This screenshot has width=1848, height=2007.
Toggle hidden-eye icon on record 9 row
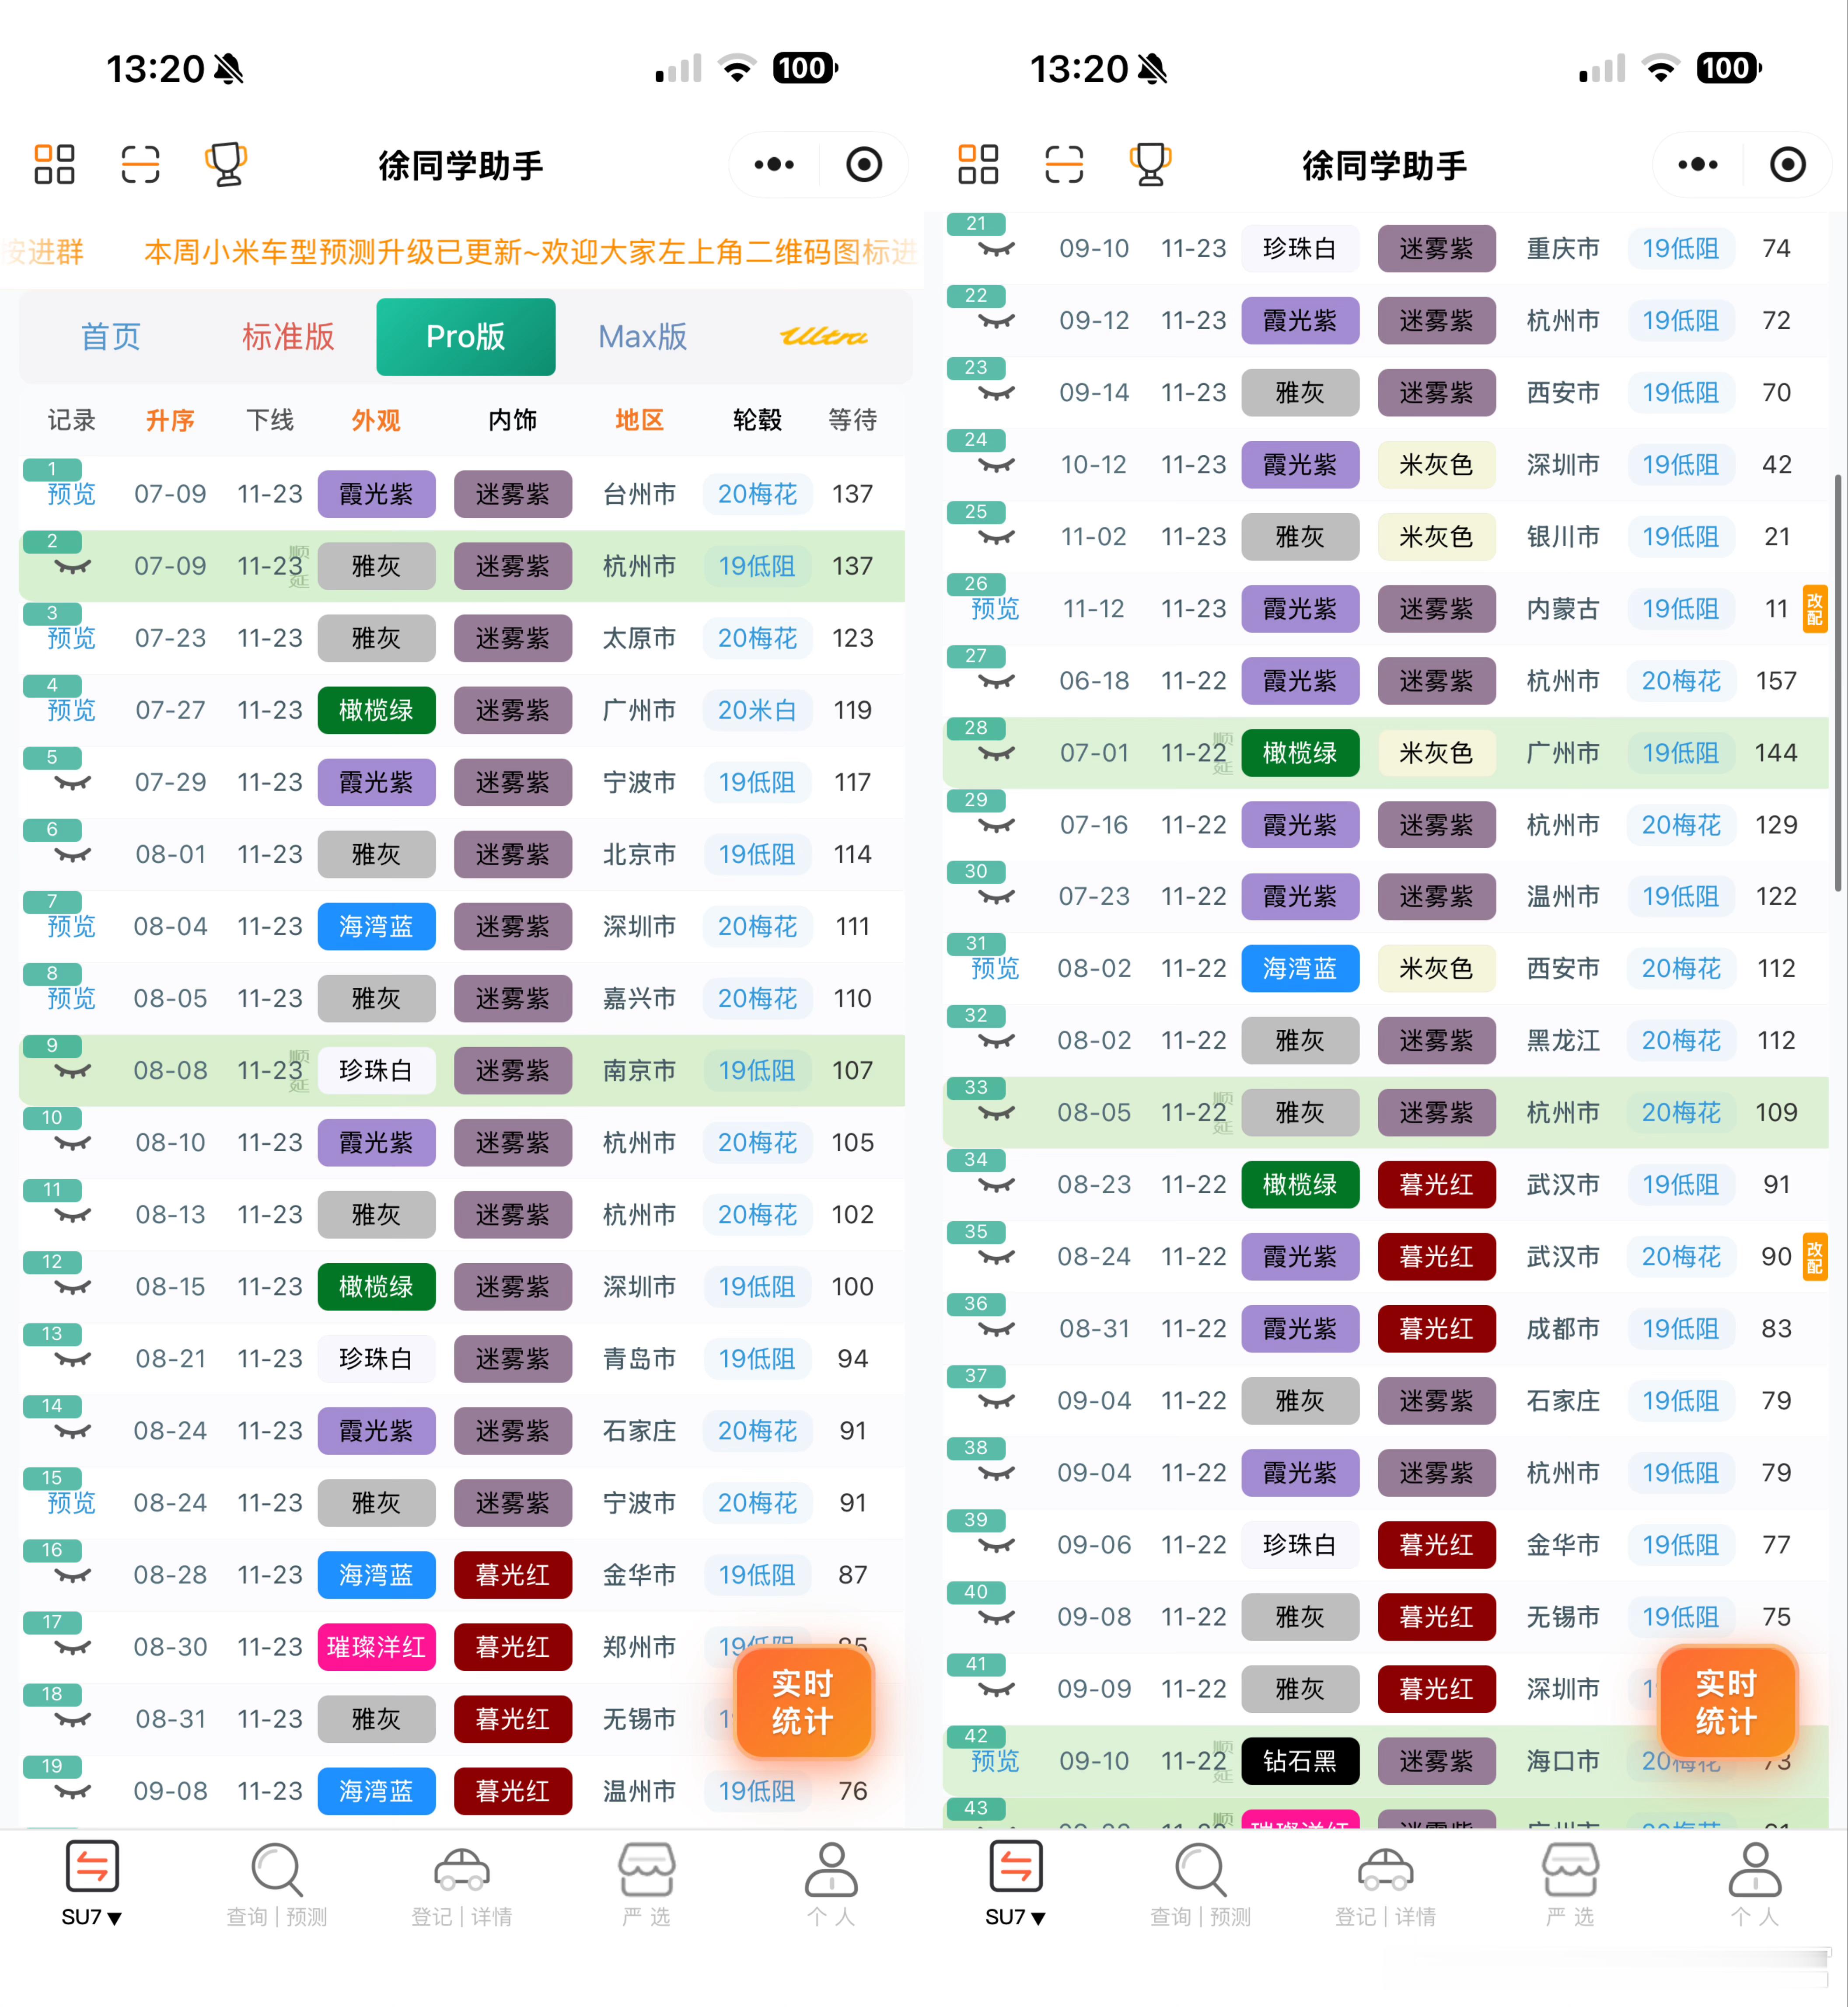tap(72, 1071)
